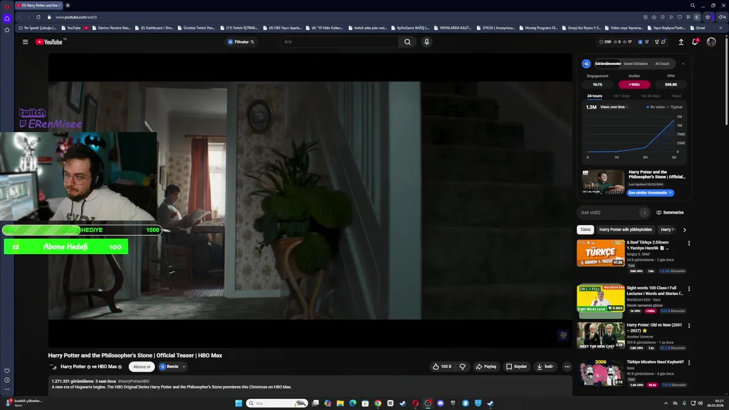Open File Explorer from the taskbar
The width and height of the screenshot is (729, 410).
(340, 403)
